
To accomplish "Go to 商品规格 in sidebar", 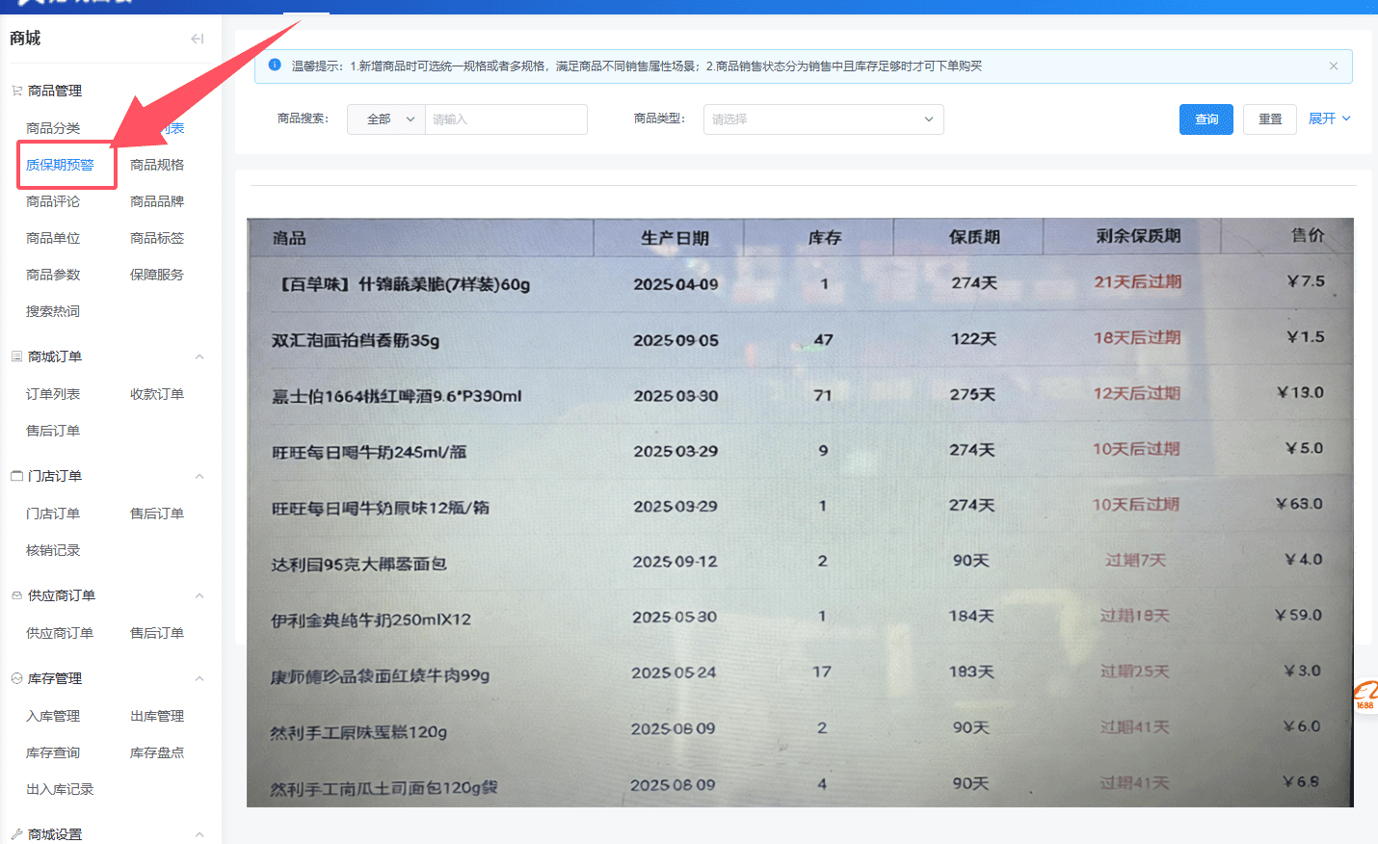I will (x=157, y=165).
